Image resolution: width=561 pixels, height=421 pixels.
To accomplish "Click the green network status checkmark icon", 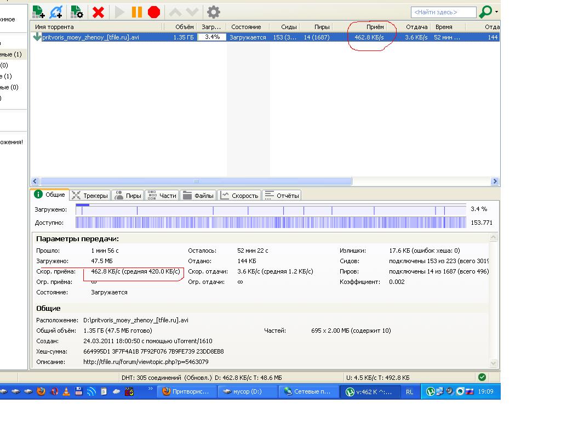I will [482, 377].
